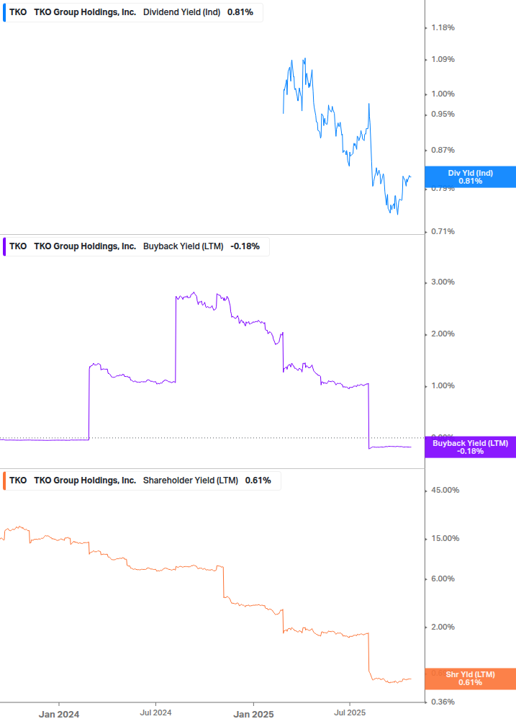Click the blue Div Yld (Ind) axis tag

point(471,176)
